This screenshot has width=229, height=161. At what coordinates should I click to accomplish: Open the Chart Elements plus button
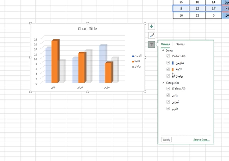tap(151, 26)
